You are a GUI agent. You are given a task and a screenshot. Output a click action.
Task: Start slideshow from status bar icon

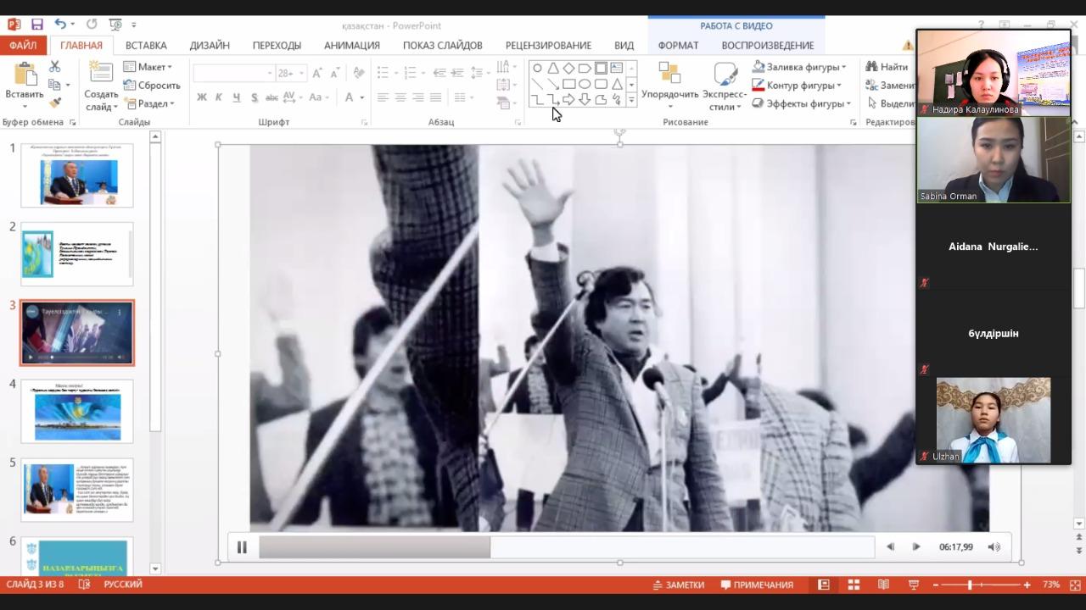(x=914, y=585)
